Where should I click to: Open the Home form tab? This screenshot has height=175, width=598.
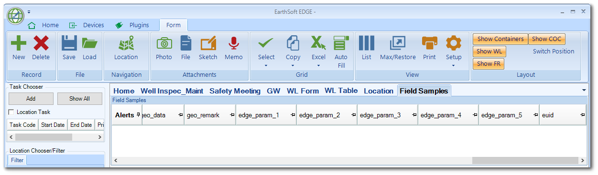pyautogui.click(x=124, y=91)
